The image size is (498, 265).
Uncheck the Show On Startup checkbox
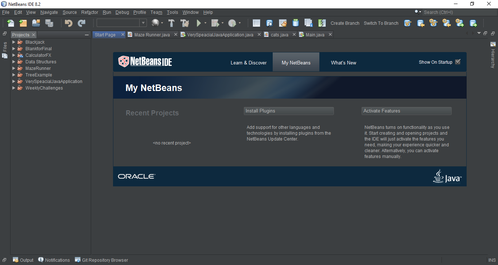coord(458,62)
